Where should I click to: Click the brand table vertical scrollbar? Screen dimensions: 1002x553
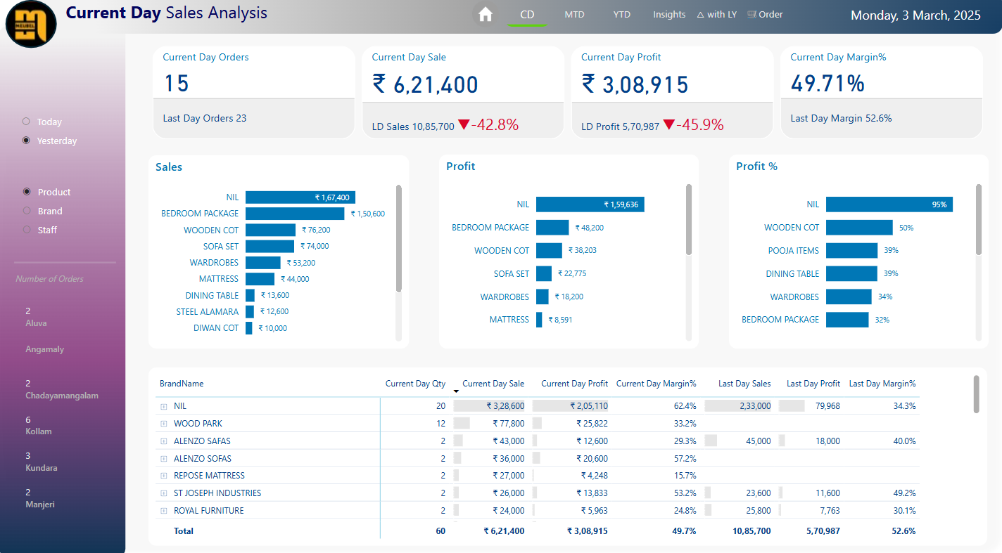[x=976, y=394]
